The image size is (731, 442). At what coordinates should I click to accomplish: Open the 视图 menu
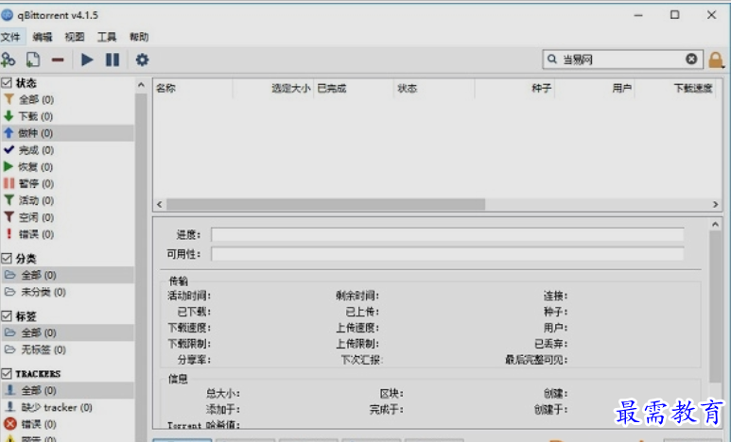coord(75,37)
